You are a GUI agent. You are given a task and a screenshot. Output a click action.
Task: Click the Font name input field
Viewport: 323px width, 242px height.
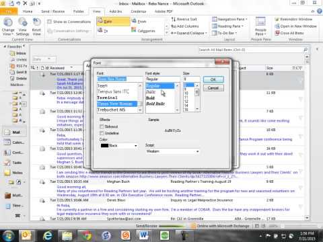coord(120,79)
